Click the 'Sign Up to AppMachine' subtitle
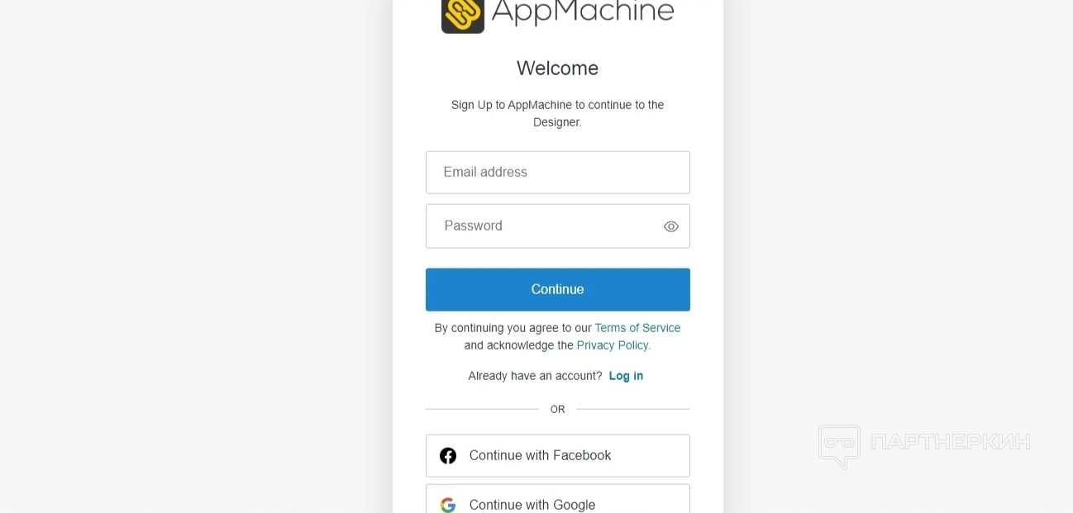Screen dimensions: 1073x513 [558, 113]
